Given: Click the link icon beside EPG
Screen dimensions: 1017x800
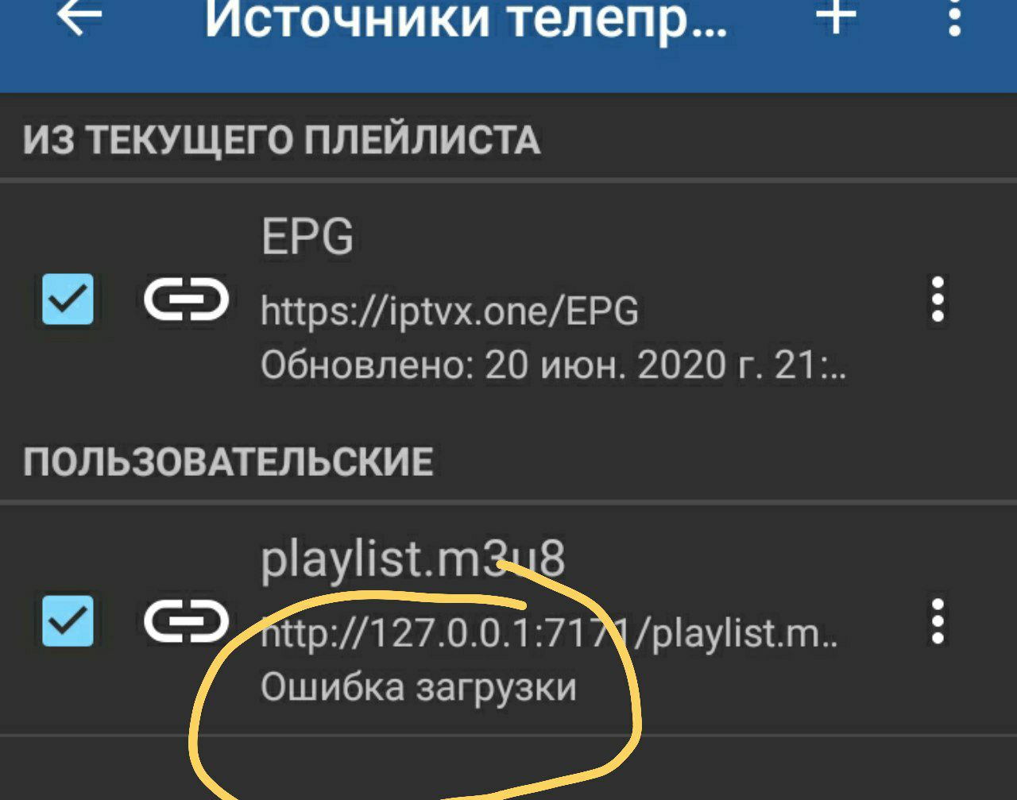Looking at the screenshot, I should click(x=186, y=300).
